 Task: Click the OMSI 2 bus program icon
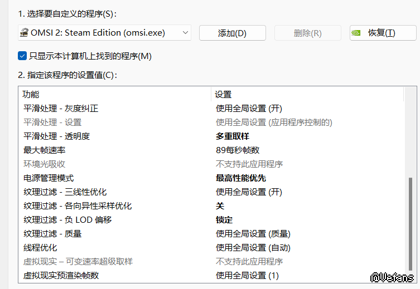tap(26, 33)
